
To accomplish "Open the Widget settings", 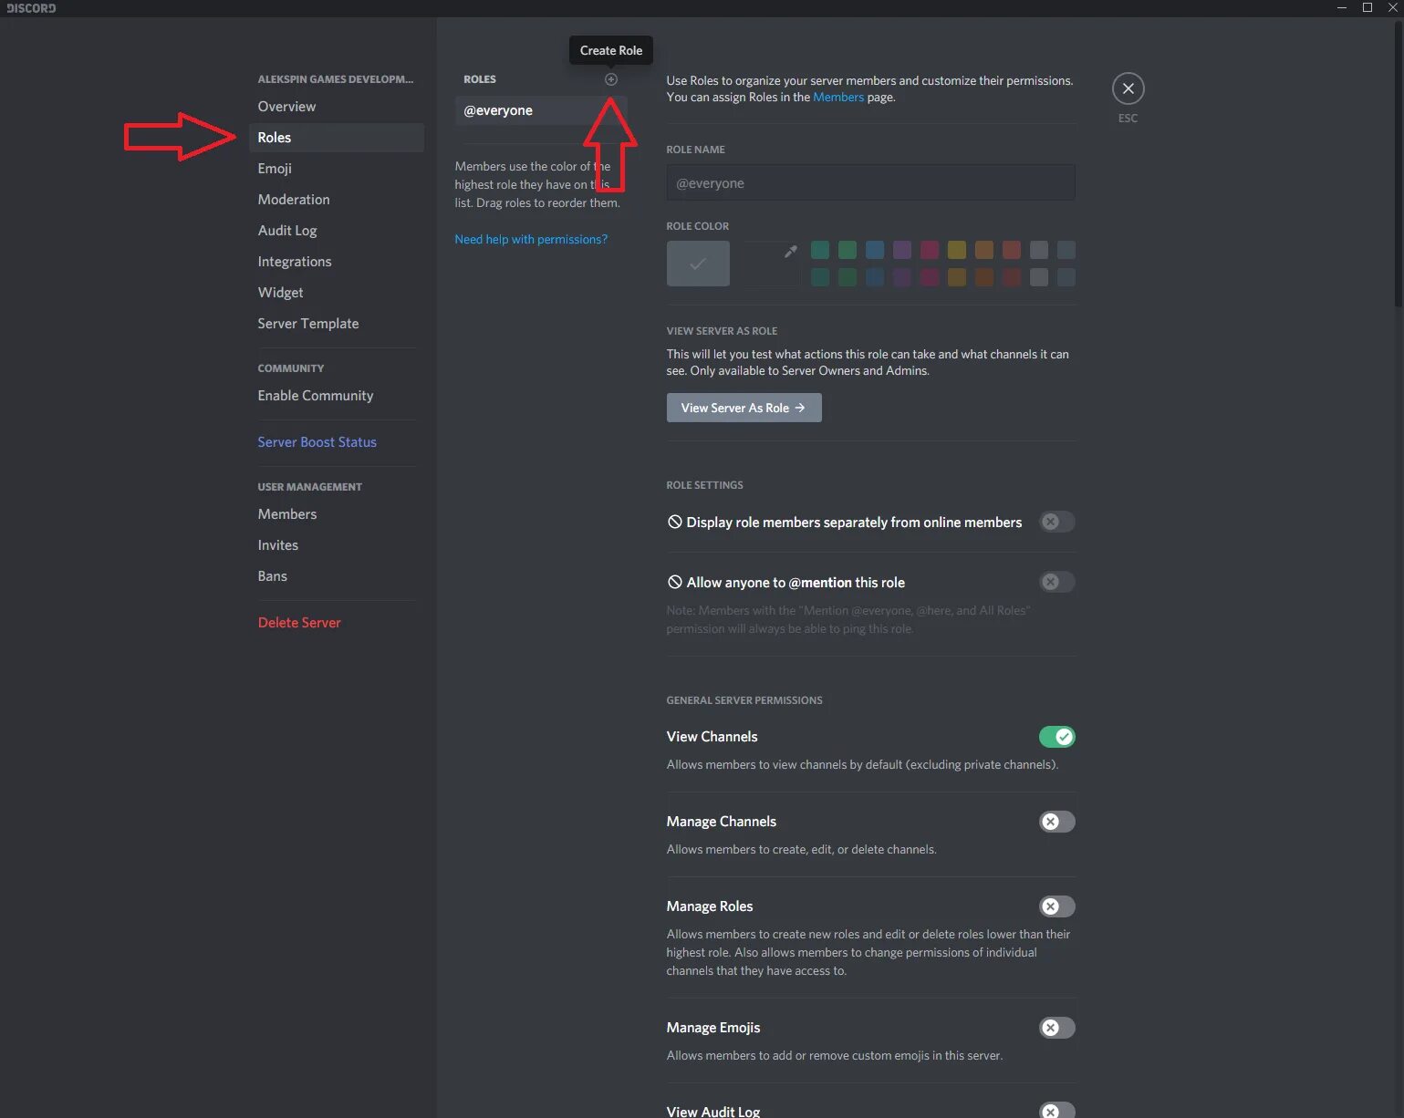I will click(x=336, y=293).
